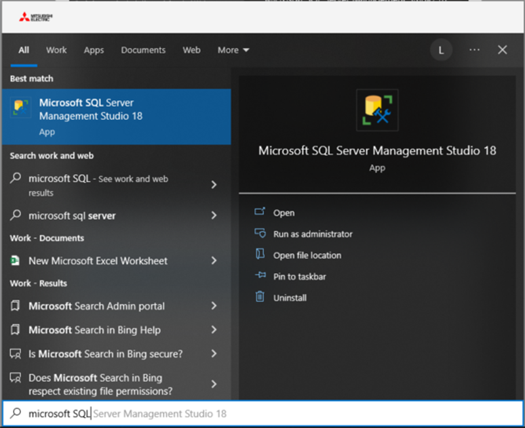This screenshot has width=525, height=428.
Task: Click the Run as administrator shield icon
Action: coord(260,233)
